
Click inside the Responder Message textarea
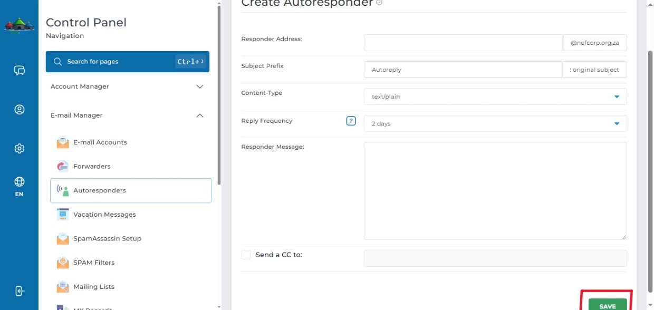tap(495, 191)
